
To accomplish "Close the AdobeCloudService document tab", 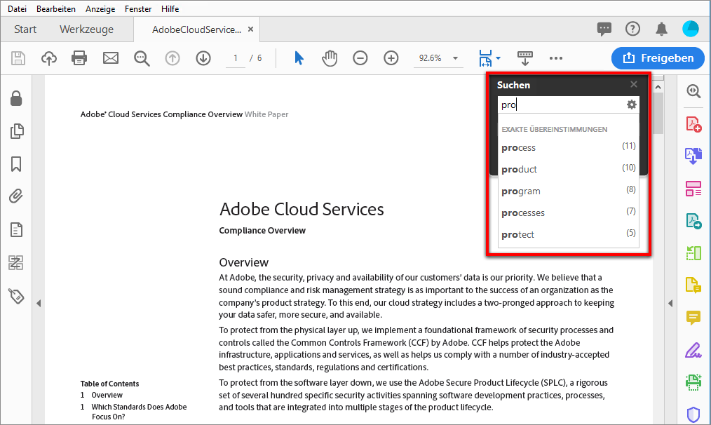I will click(250, 29).
